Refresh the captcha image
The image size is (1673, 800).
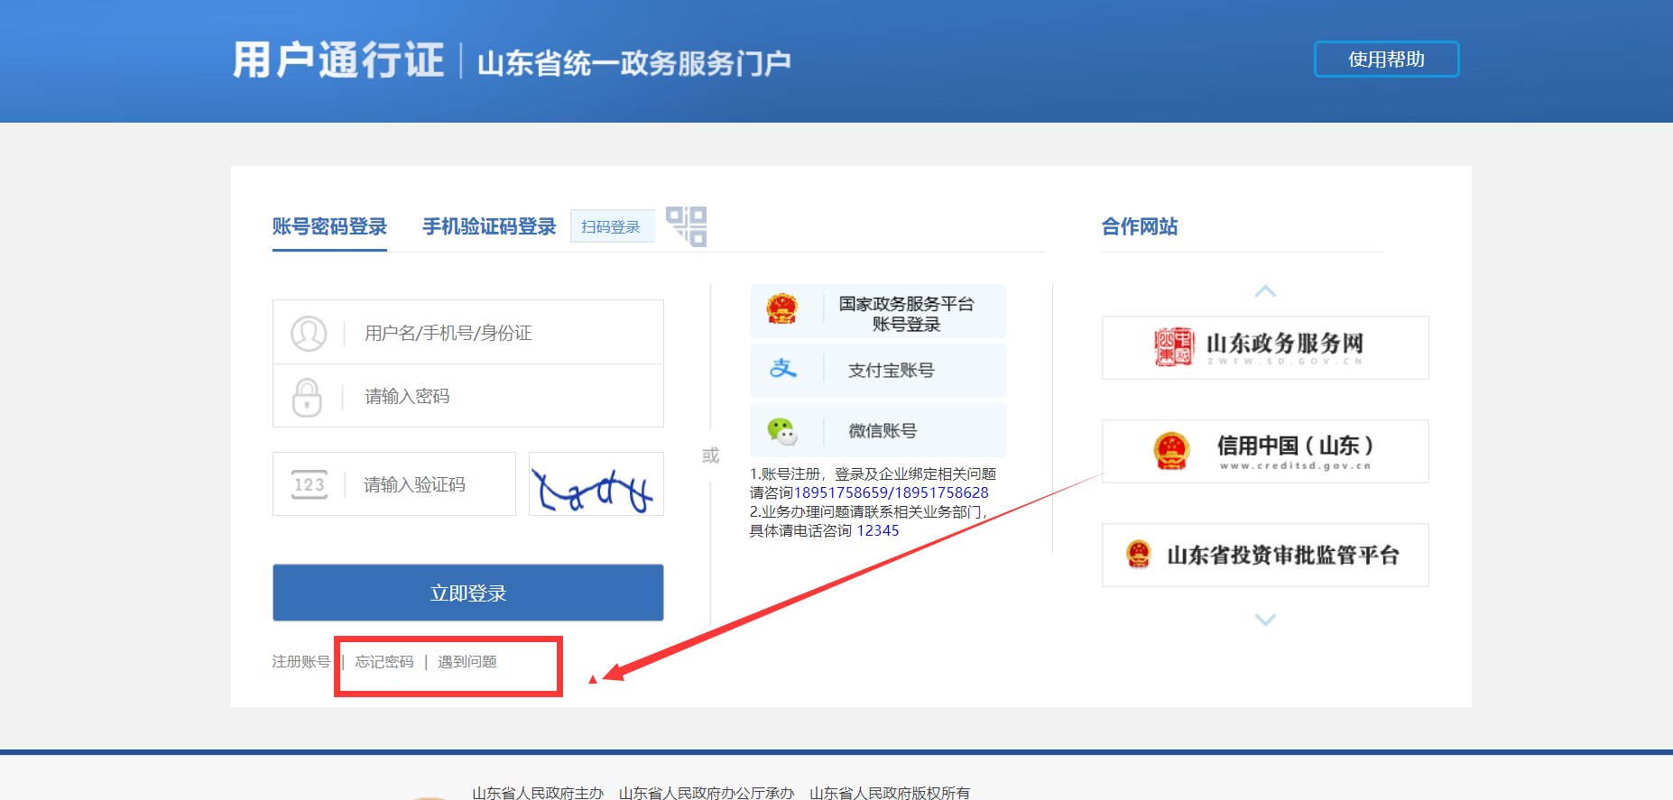(596, 484)
